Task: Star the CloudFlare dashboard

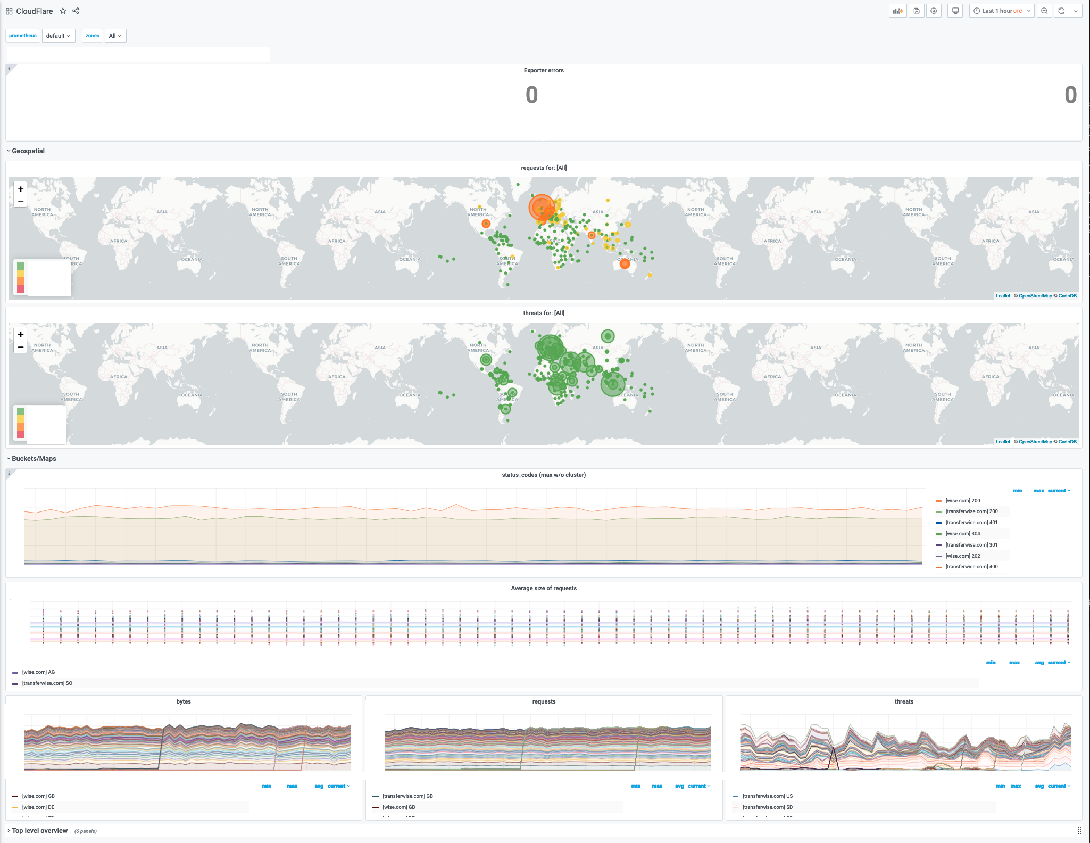Action: click(63, 11)
